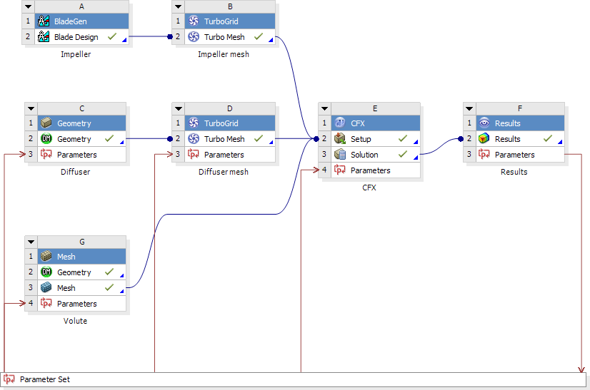
Task: Open the system A dropdown arrow
Action: tap(29, 6)
